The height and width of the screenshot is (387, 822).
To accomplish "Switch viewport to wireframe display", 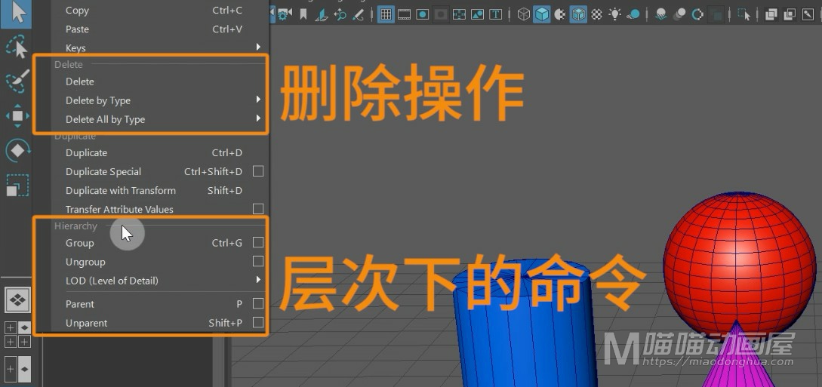I will coord(524,14).
